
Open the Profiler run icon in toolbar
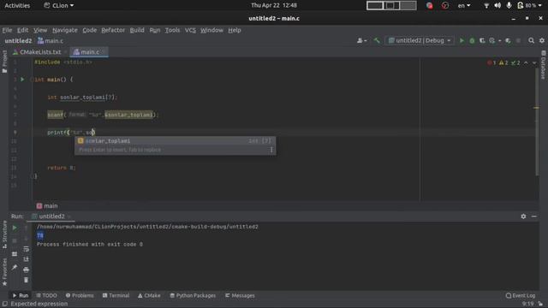pyautogui.click(x=492, y=40)
